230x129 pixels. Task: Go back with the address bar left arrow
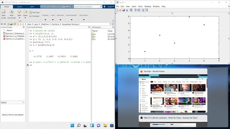click(2, 24)
